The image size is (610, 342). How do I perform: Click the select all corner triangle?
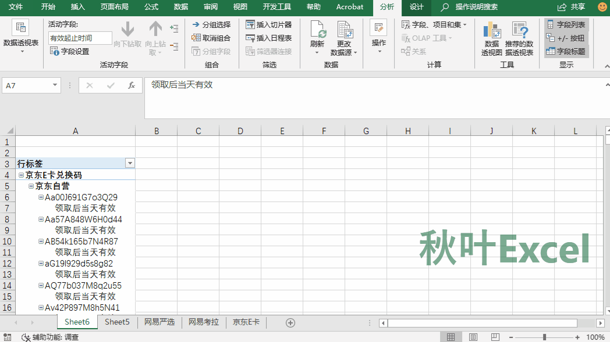coord(9,131)
